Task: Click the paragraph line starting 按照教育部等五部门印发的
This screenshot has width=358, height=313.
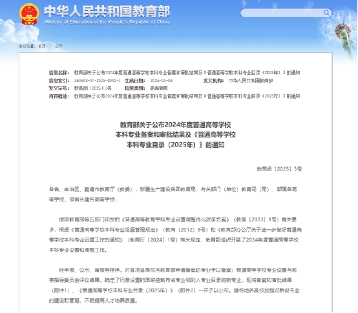Action: (178, 219)
